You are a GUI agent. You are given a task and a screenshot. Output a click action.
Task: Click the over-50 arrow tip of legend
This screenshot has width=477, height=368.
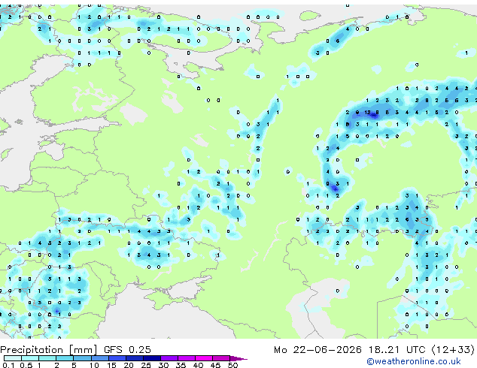click(238, 358)
